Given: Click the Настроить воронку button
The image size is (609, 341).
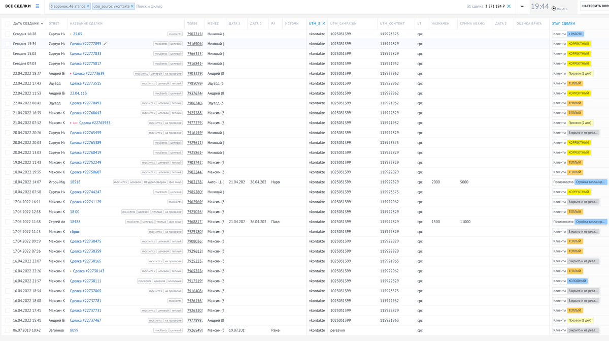Looking at the screenshot, I should [595, 6].
